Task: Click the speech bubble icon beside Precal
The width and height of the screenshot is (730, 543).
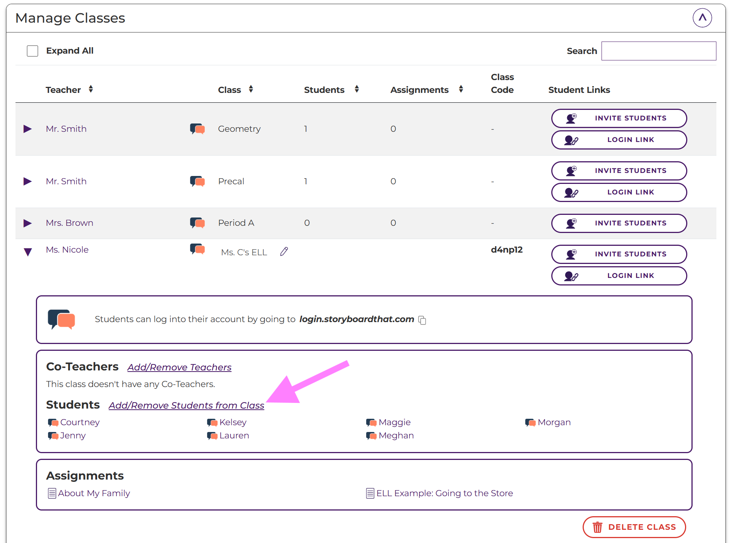Action: click(x=197, y=181)
